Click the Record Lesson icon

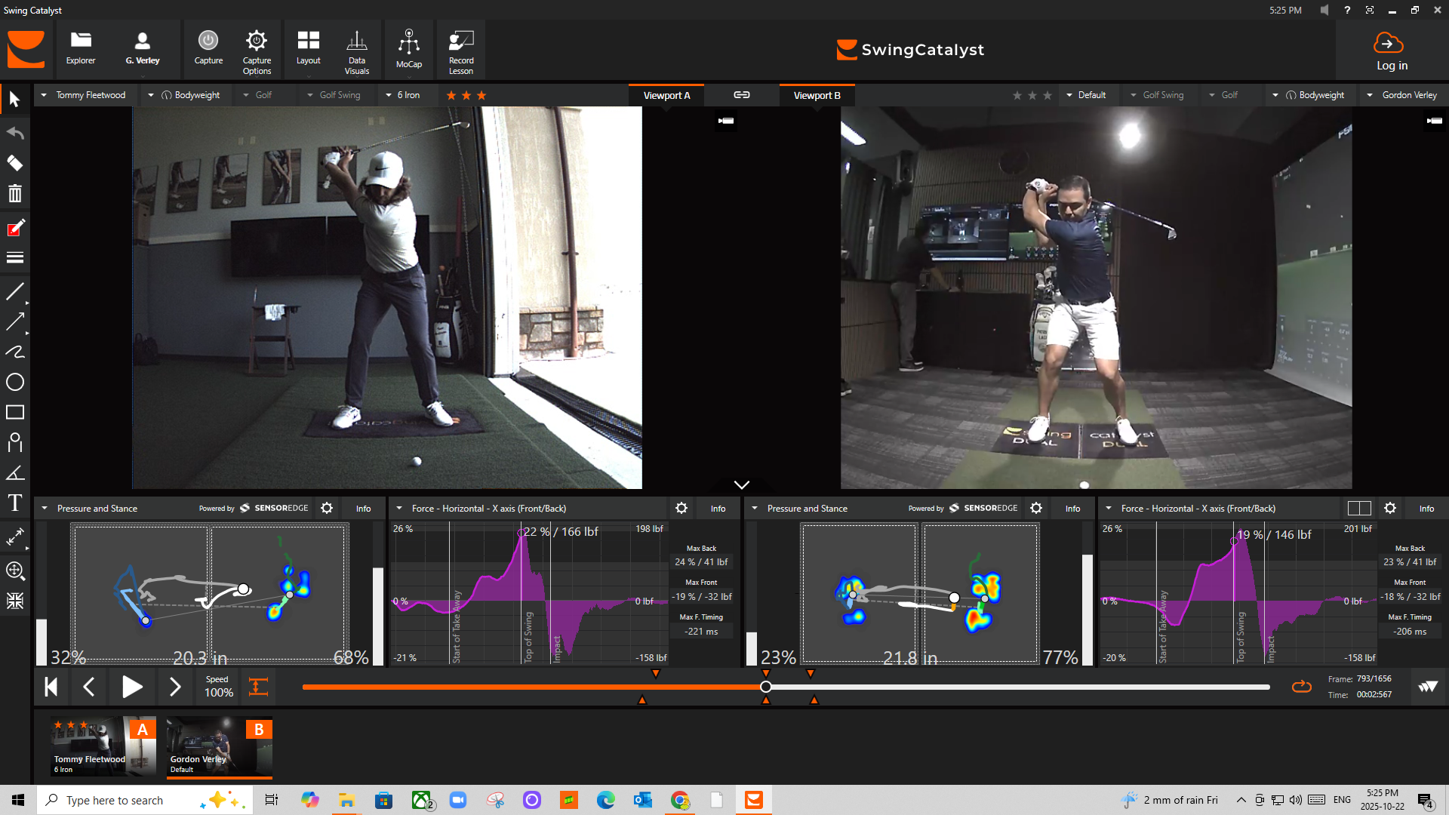[x=460, y=51]
